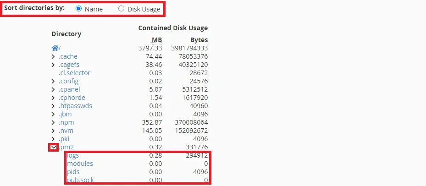This screenshot has height=186, width=426.
Task: Open the modules subdirectory
Action: pyautogui.click(x=80, y=164)
